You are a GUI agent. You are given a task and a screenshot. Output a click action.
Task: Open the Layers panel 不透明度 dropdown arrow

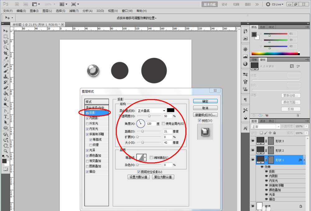pos(307,126)
